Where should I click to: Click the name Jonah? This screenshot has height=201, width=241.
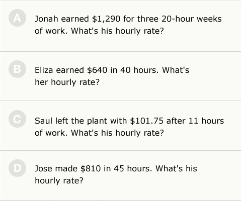pyautogui.click(x=46, y=19)
